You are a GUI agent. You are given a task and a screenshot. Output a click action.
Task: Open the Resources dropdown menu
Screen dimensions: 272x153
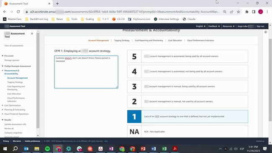point(228,26)
